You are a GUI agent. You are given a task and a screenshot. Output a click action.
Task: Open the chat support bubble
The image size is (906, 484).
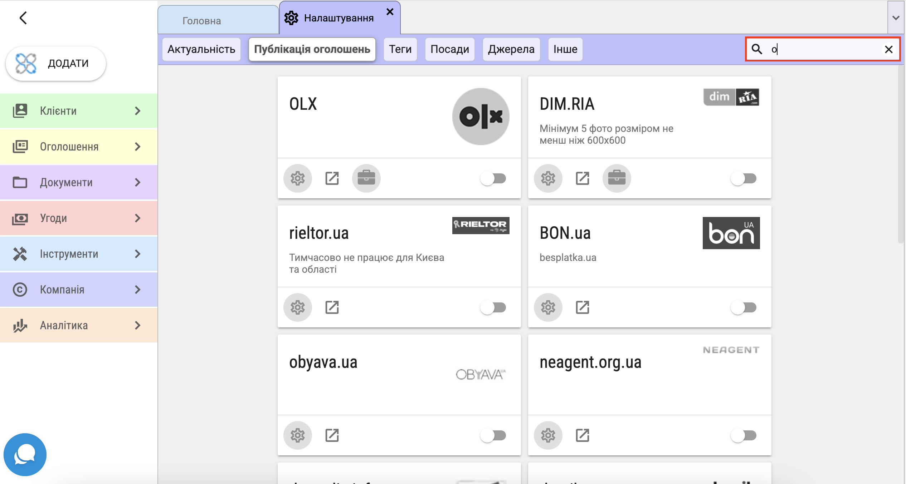(25, 454)
